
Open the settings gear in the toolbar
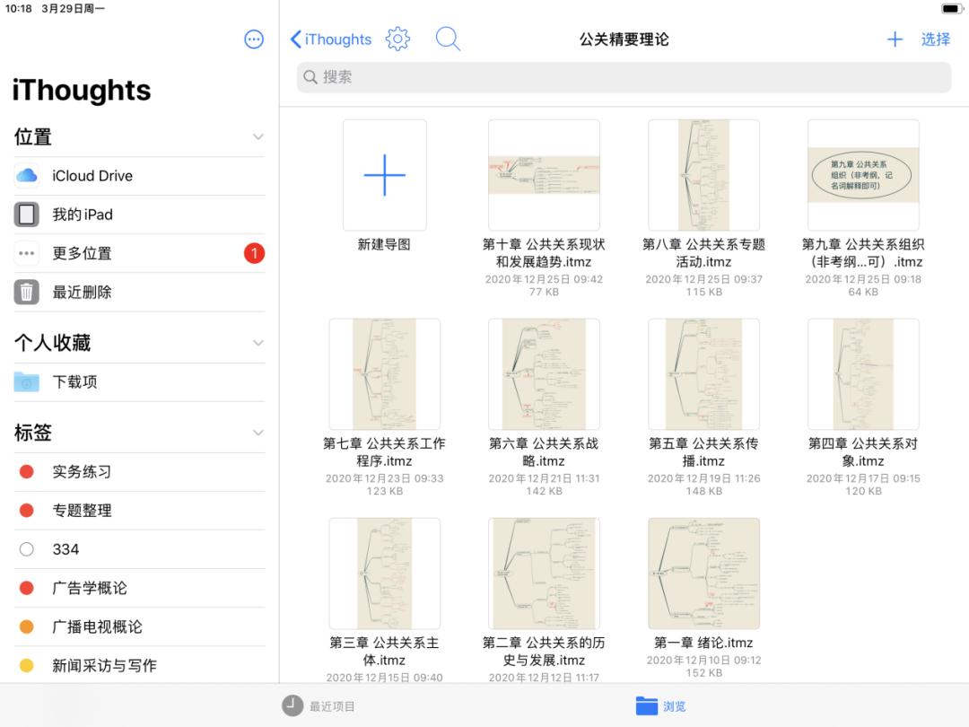(x=397, y=39)
